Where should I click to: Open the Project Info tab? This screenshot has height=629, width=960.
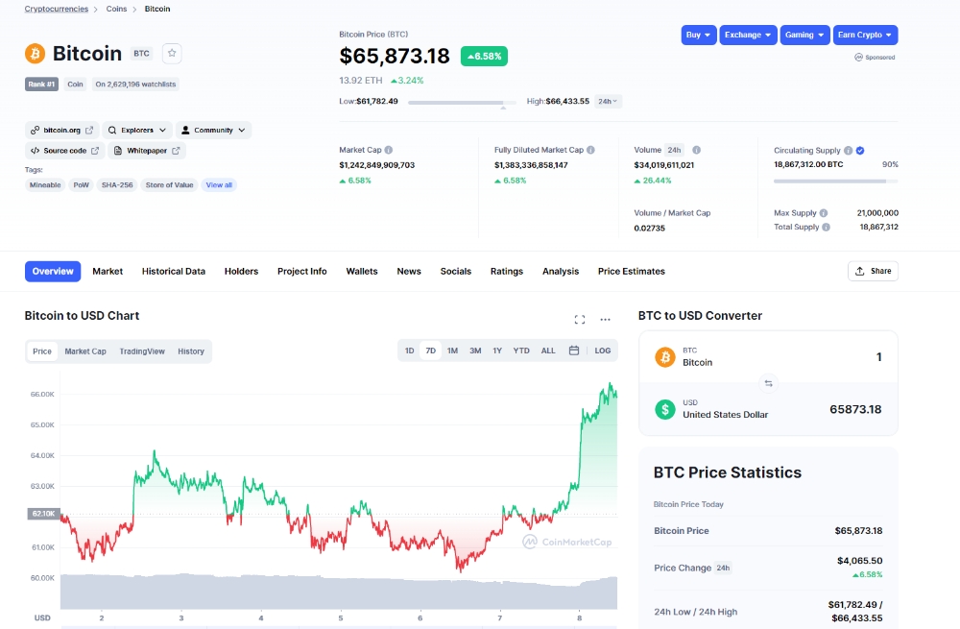coord(301,272)
